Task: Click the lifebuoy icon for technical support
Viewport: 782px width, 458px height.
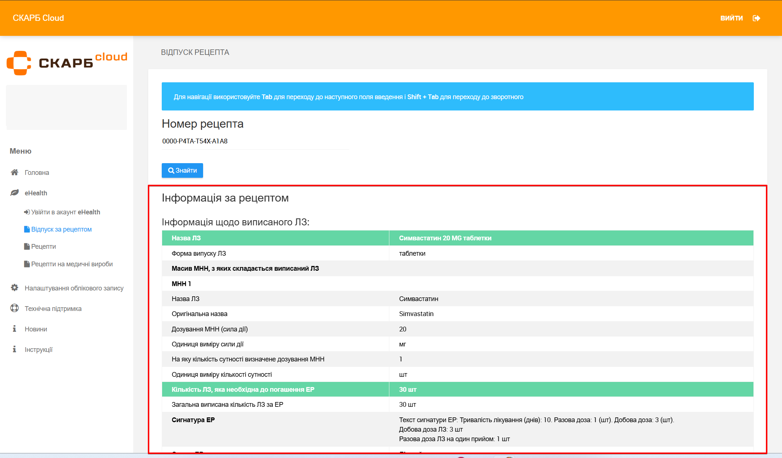Action: point(15,308)
